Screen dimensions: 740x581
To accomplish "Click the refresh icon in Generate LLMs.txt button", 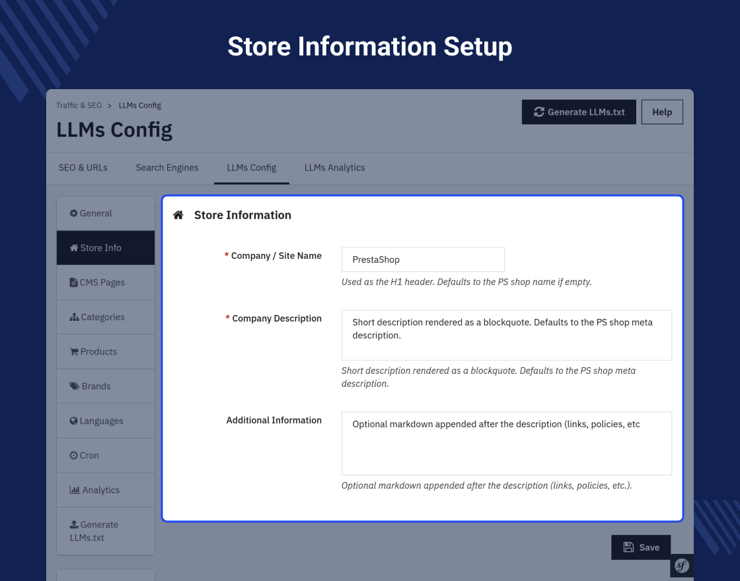I will pyautogui.click(x=539, y=112).
